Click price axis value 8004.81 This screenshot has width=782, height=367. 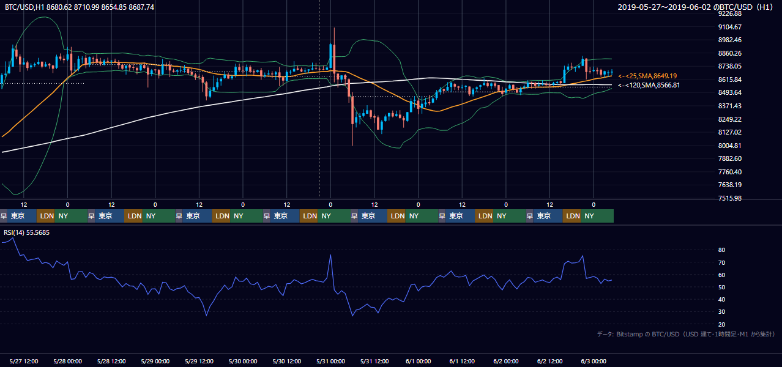[x=730, y=146]
